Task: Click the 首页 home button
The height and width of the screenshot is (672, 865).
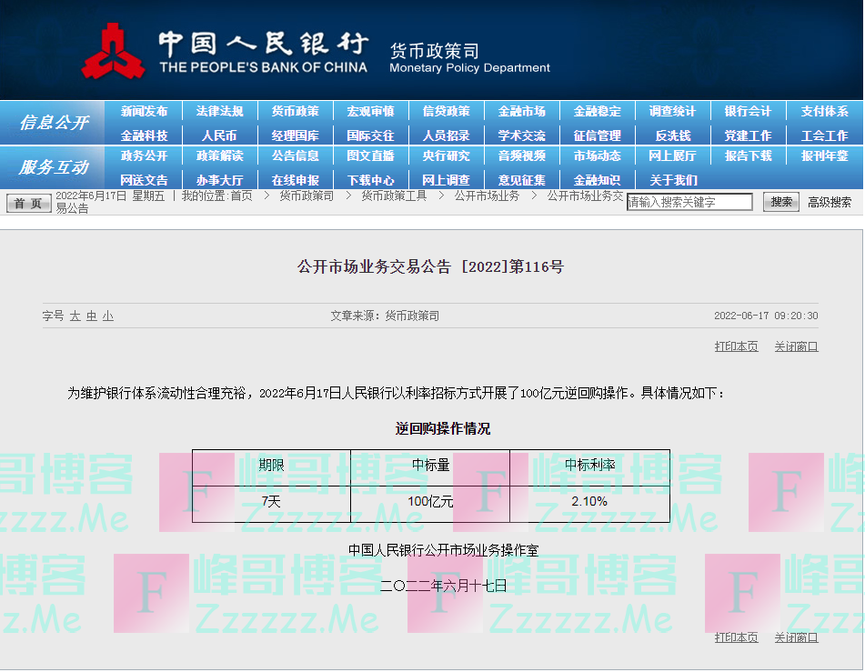Action: (29, 203)
